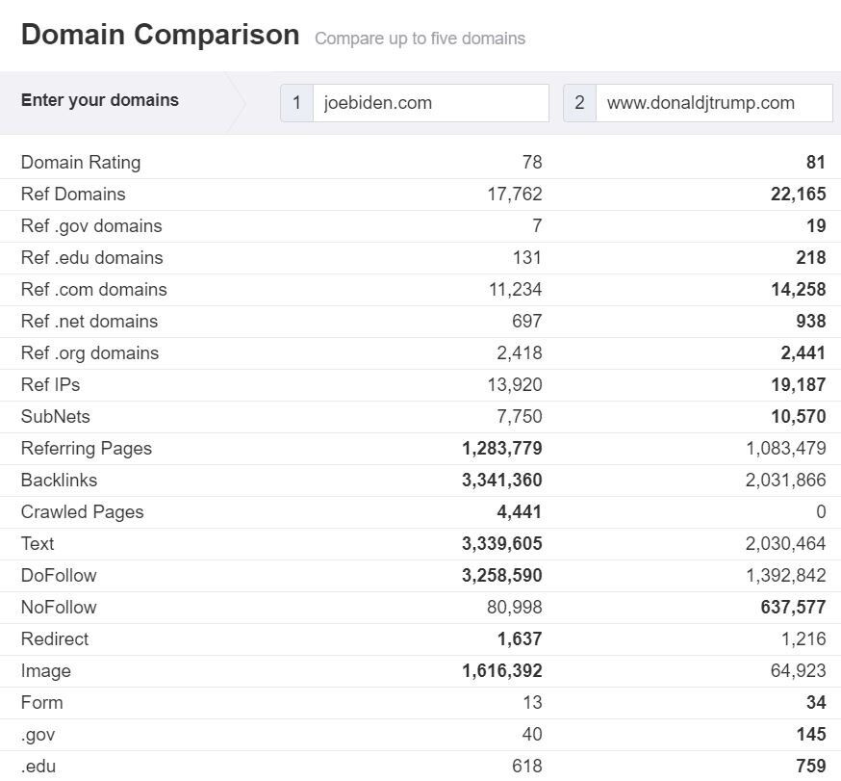Select the "Image" row label
This screenshot has width=841, height=781.
[46, 671]
